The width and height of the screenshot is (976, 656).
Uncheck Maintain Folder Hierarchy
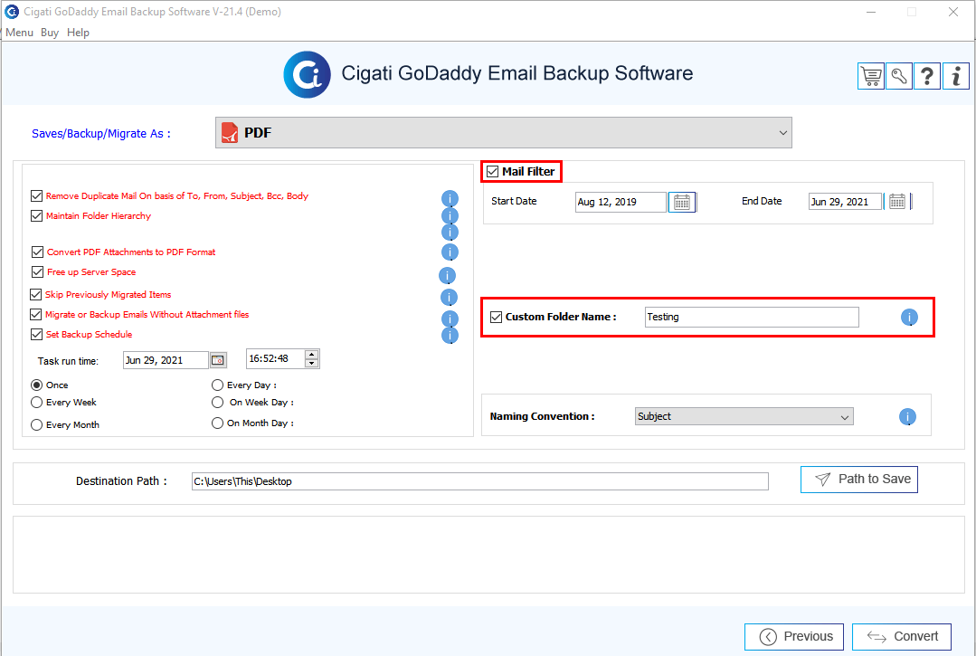(x=37, y=216)
